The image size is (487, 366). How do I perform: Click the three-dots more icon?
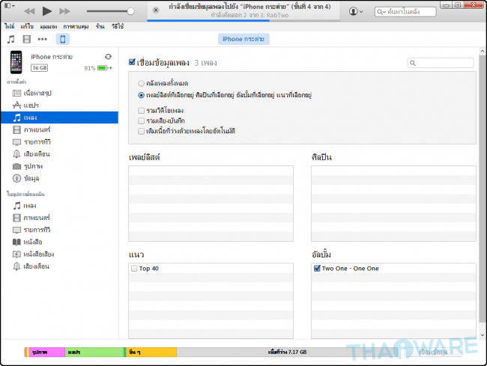pyautogui.click(x=43, y=39)
